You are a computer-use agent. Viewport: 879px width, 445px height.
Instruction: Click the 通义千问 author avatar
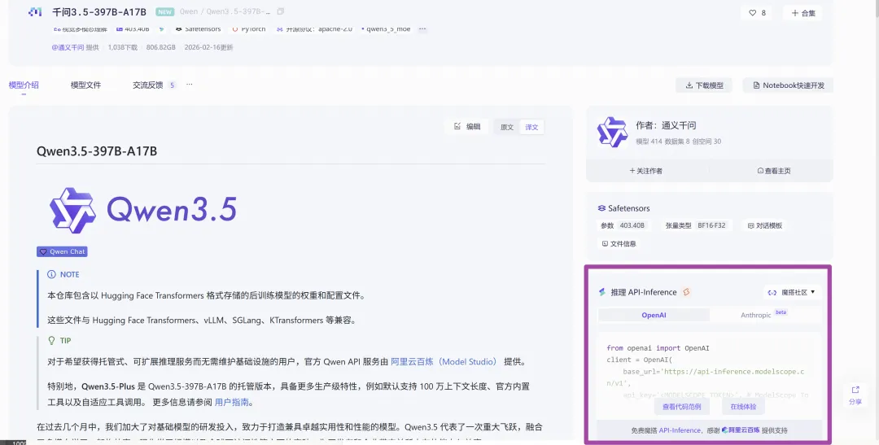(612, 133)
